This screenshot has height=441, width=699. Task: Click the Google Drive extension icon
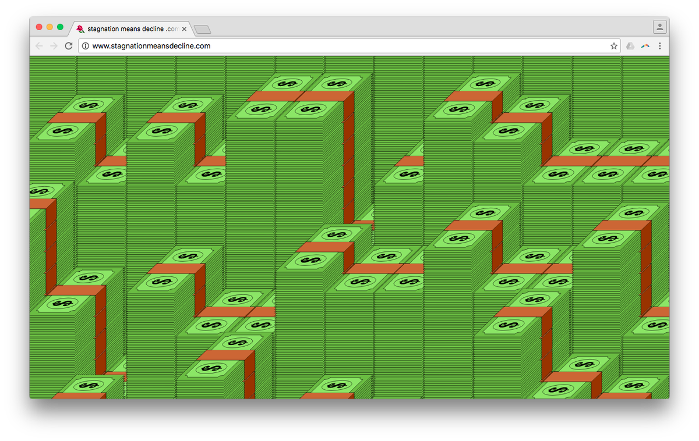630,46
